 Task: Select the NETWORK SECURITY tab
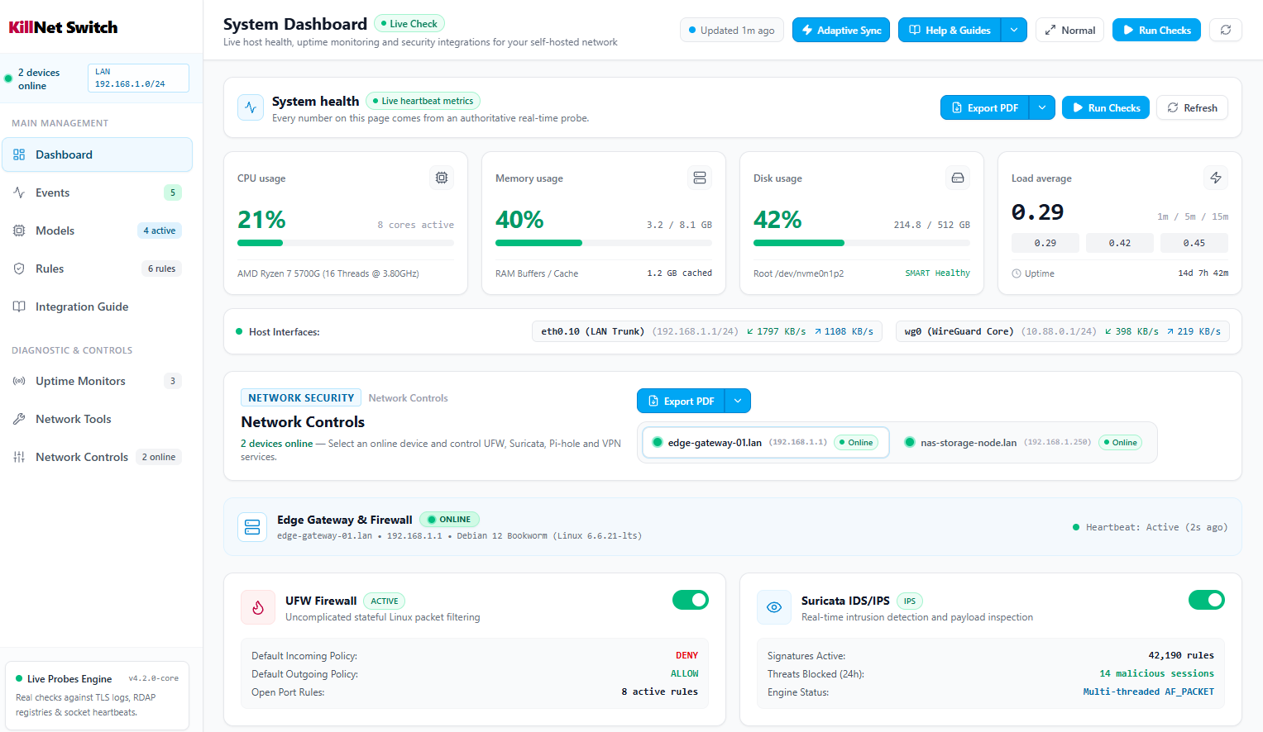(301, 397)
